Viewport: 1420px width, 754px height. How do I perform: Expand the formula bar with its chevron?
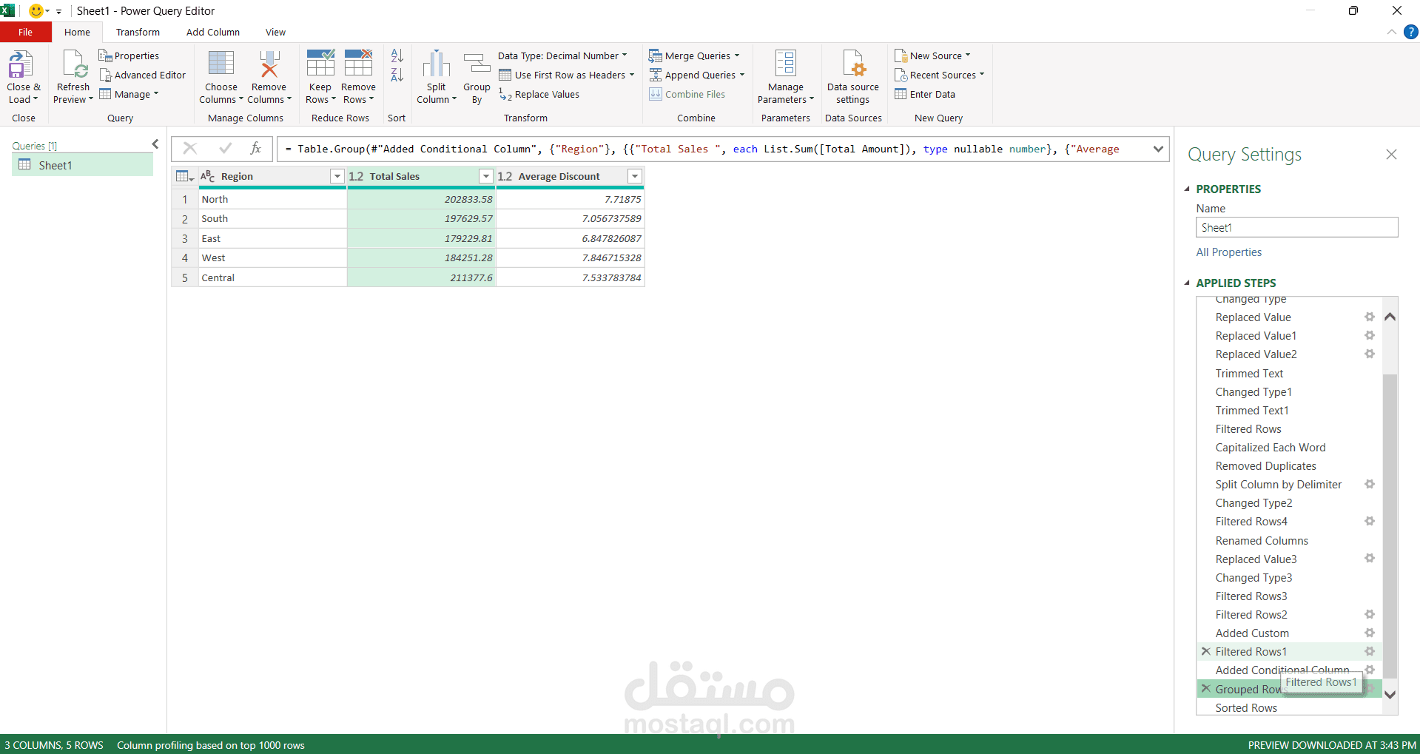[x=1158, y=149]
